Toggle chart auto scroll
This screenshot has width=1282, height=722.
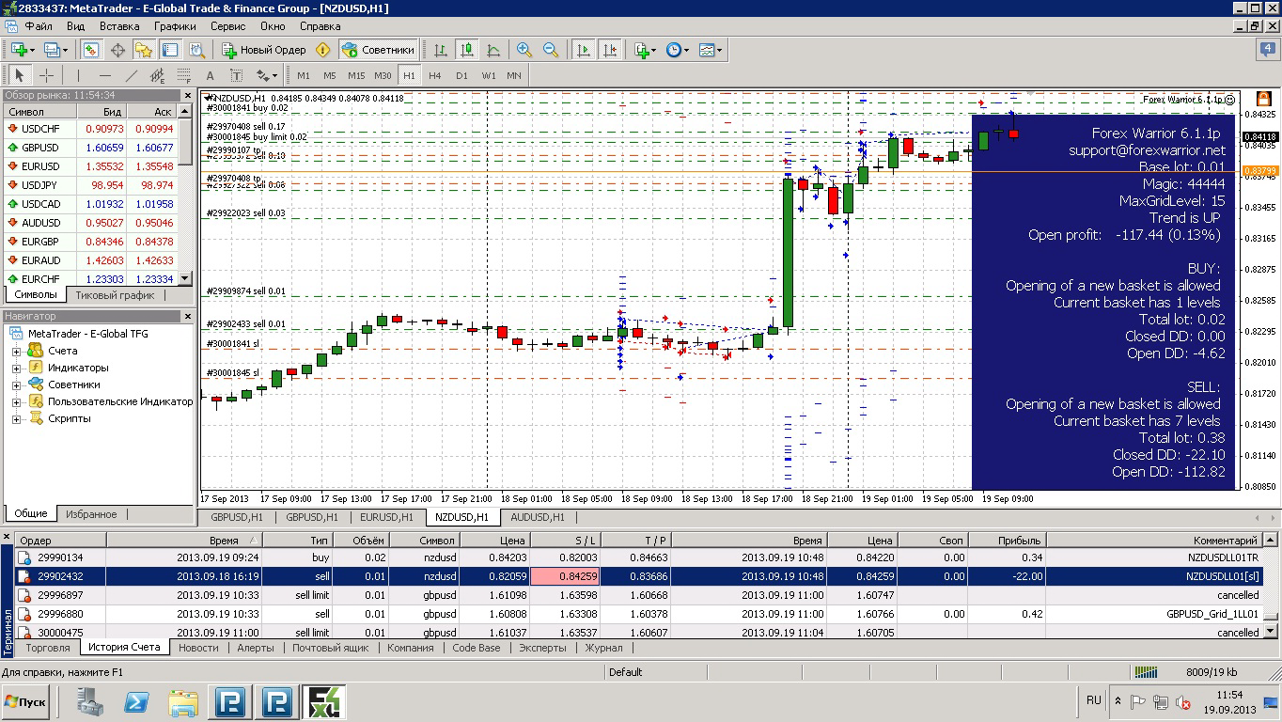[x=584, y=50]
